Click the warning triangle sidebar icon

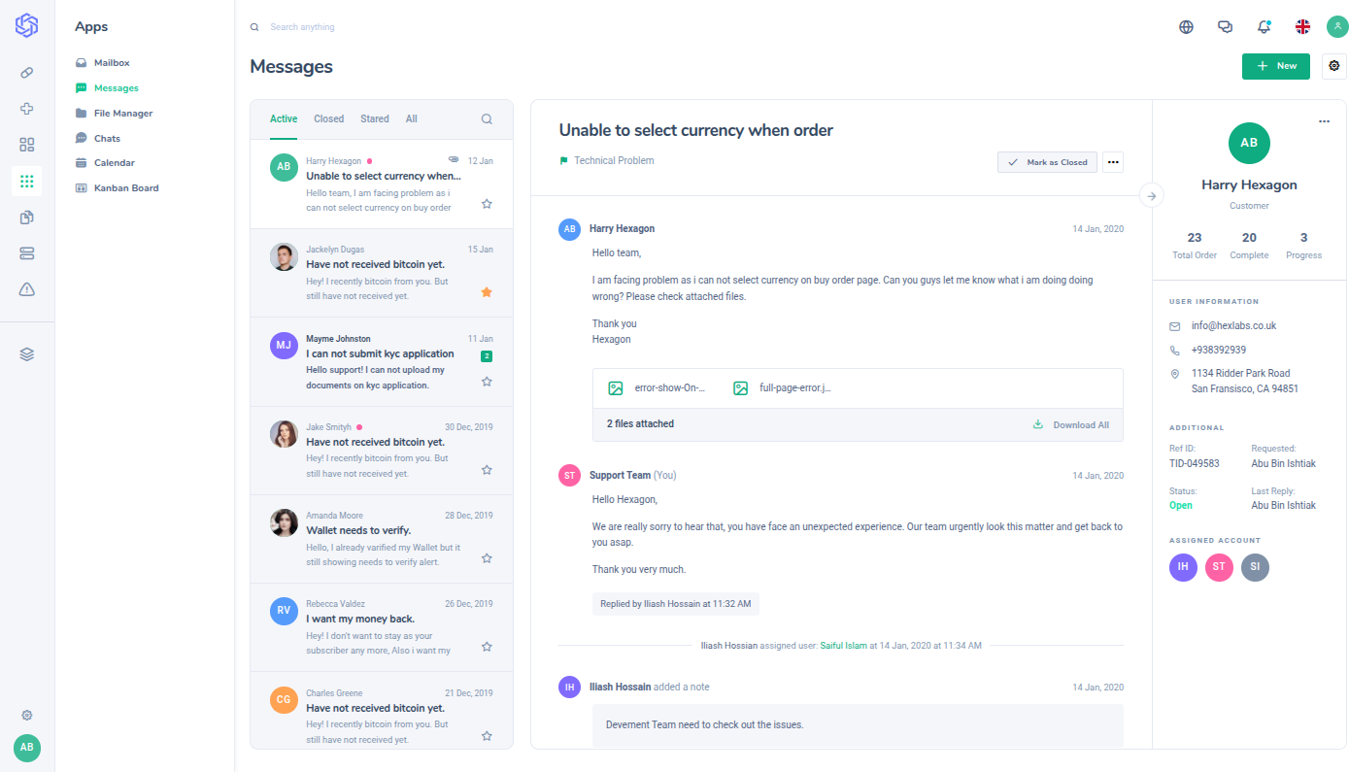[27, 288]
